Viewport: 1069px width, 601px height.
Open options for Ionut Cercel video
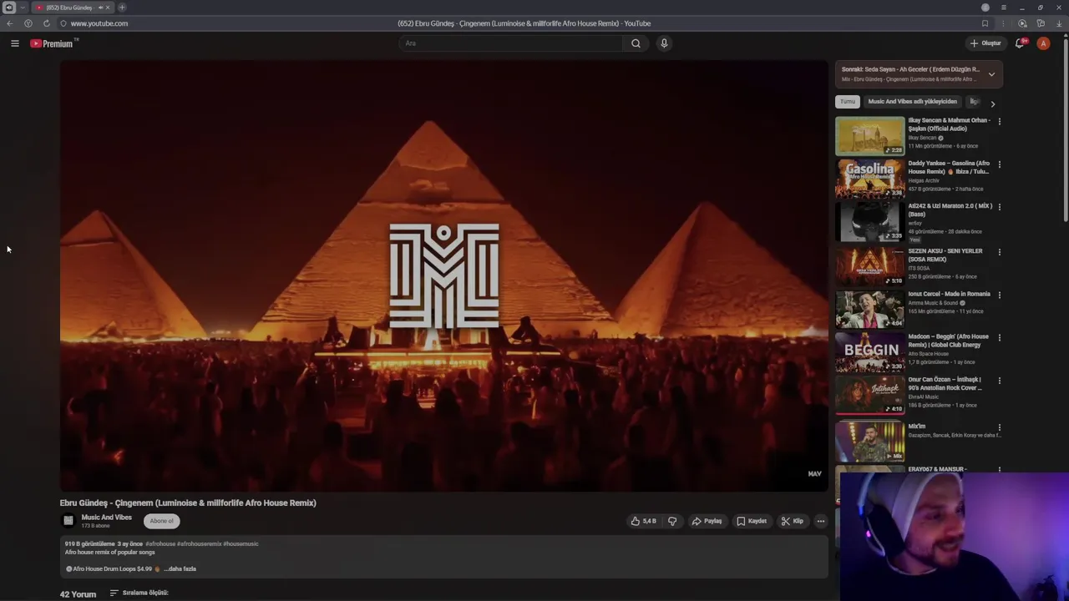tap(999, 295)
